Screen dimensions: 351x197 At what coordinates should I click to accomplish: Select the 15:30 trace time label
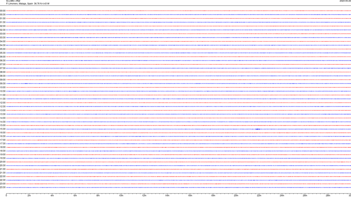(3, 129)
